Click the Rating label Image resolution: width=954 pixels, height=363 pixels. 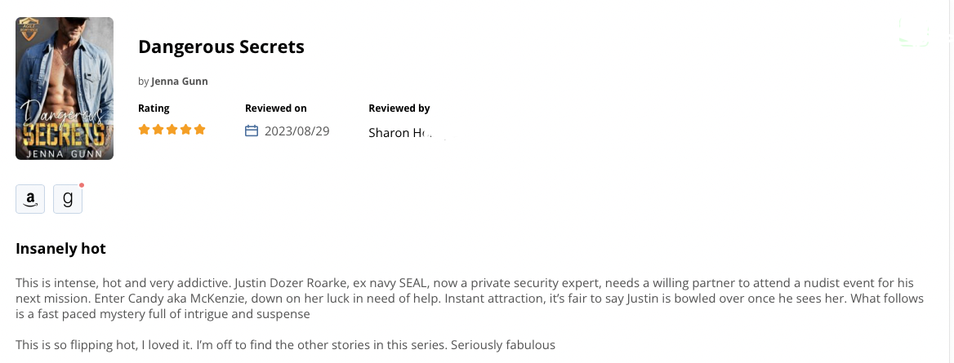point(154,108)
